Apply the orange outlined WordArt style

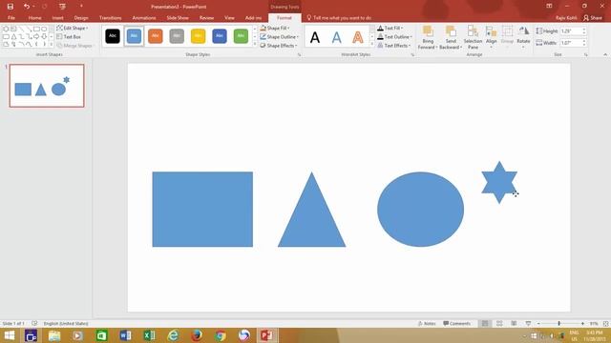(x=358, y=37)
